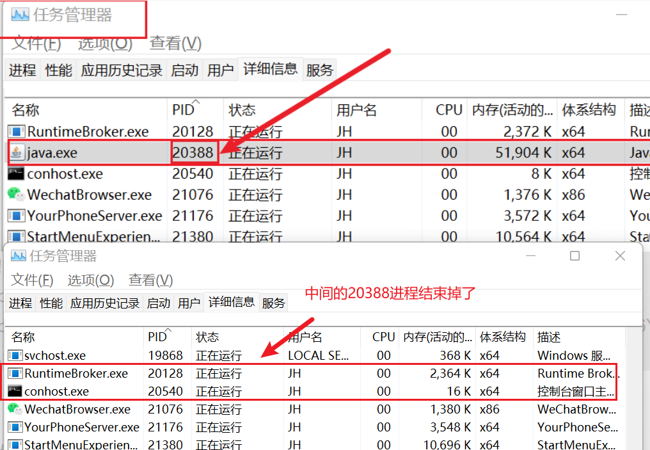Open 选项(O) menu in upper Task Manager
Image resolution: width=650 pixels, height=450 pixels.
click(x=106, y=43)
